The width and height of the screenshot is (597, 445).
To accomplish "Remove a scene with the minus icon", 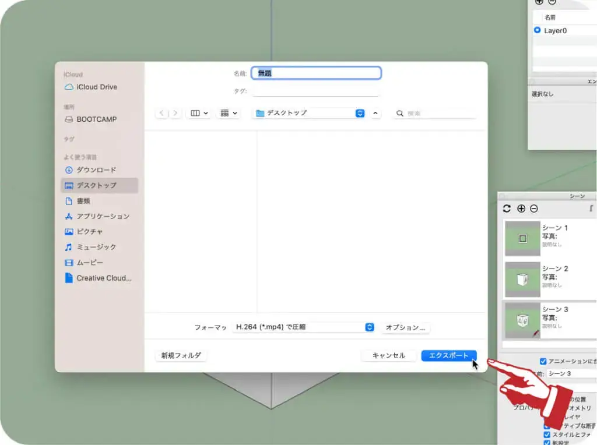I will point(534,208).
